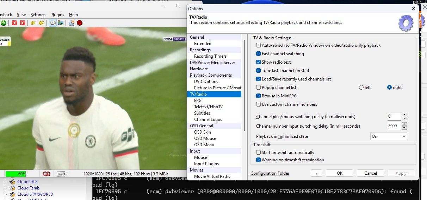Open the Configuration Folder link
This screenshot has width=427, height=200.
coord(270,173)
